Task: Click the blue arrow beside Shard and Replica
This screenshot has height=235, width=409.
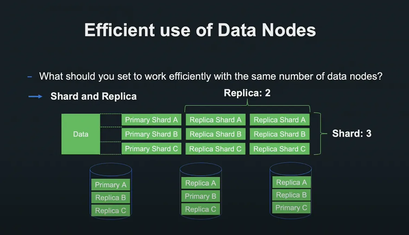Action: click(35, 96)
